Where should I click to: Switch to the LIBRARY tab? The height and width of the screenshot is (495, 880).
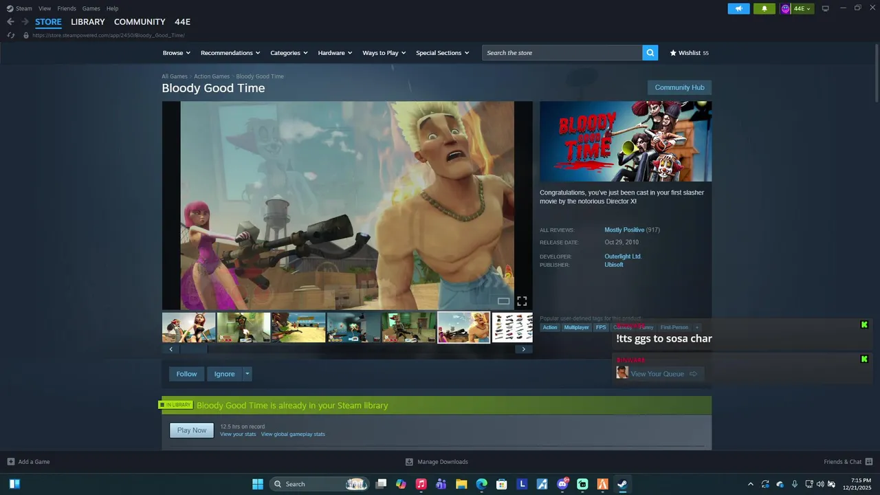click(x=88, y=22)
